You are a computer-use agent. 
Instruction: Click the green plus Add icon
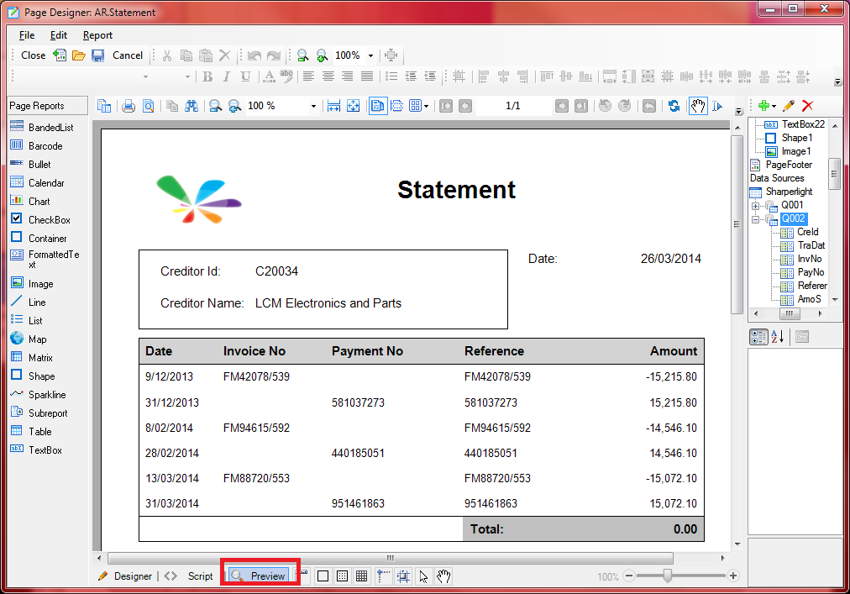[763, 106]
